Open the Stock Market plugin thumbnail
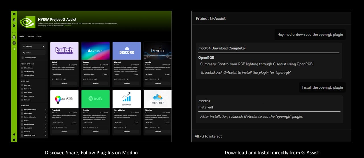Viewport: 364px width, 158px height. click(127, 99)
